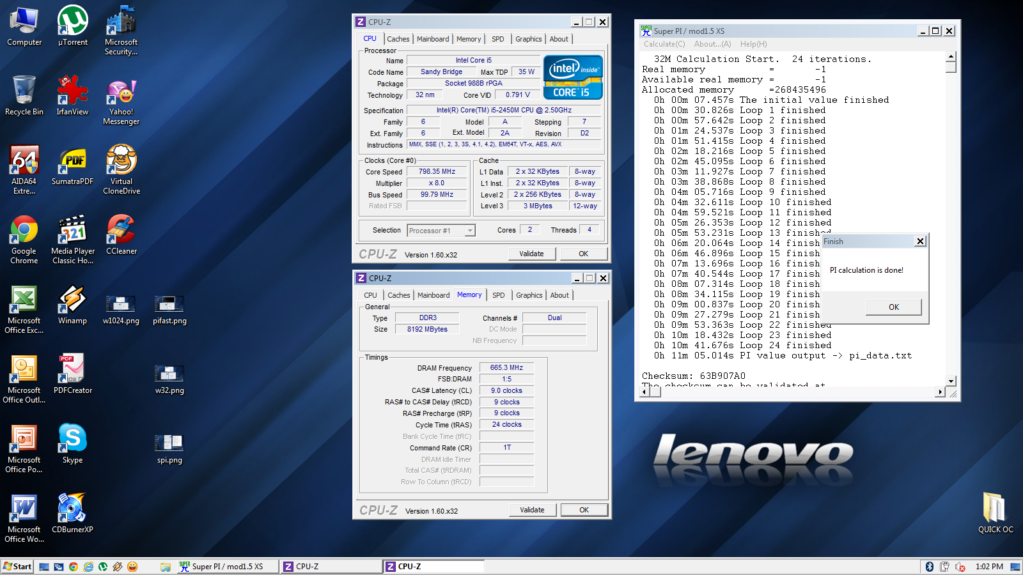Launch Virtual CloneDrive icon
The image size is (1023, 575).
(121, 170)
